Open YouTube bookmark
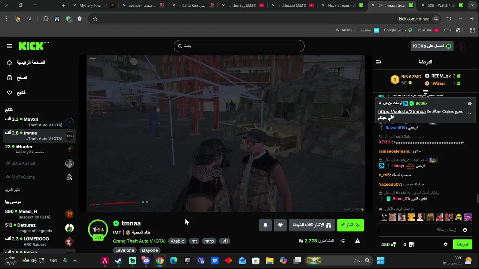 428,30
